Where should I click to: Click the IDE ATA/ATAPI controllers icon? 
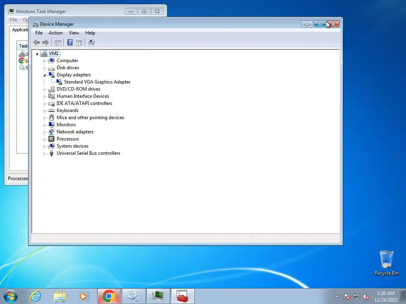51,104
